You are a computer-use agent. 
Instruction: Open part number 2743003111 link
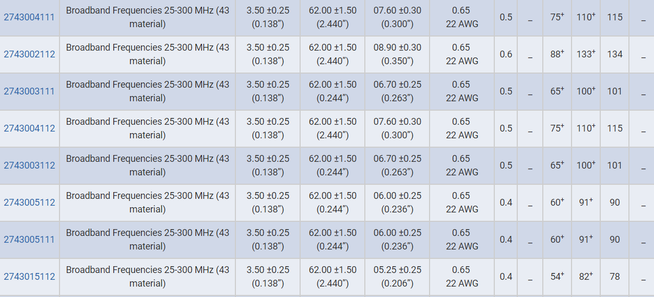(29, 91)
